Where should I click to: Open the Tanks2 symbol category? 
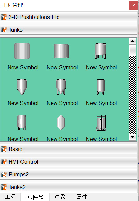68,187
